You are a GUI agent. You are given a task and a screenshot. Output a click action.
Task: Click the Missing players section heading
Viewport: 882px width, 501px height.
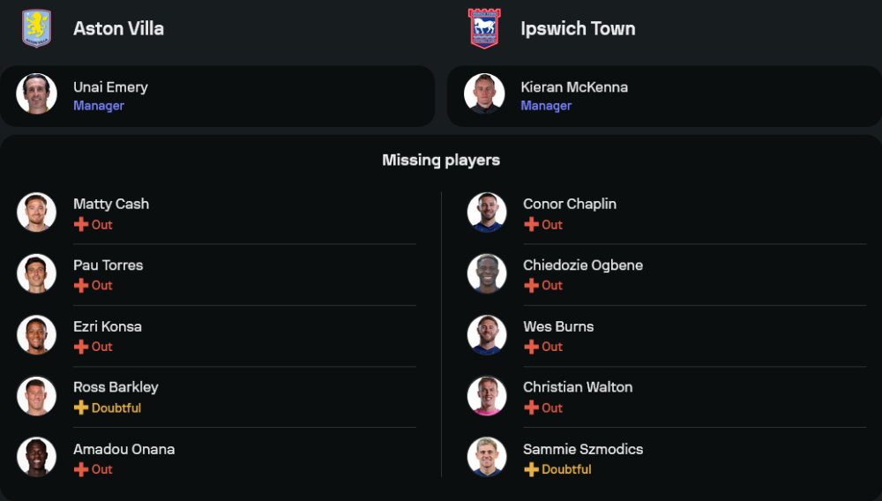tap(441, 160)
